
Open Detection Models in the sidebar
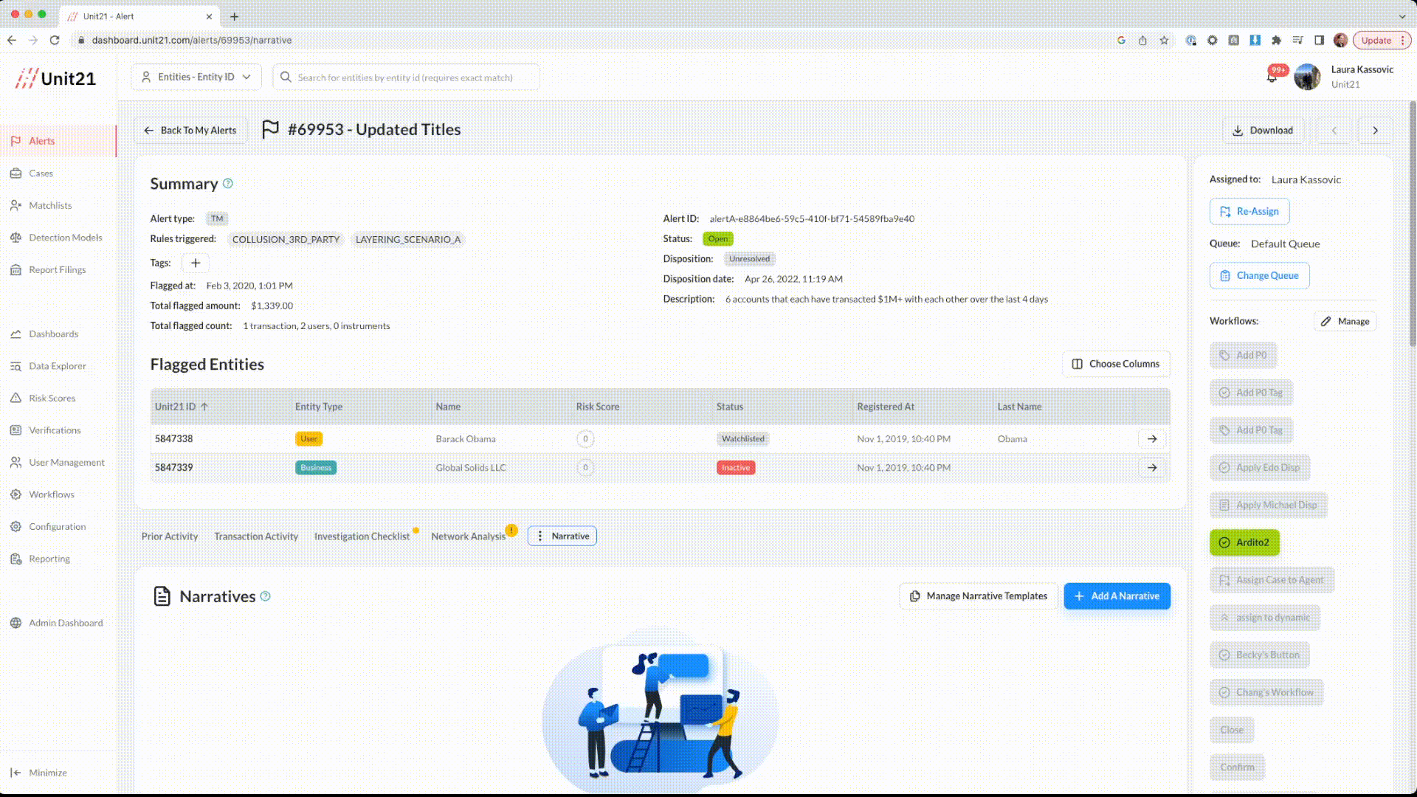65,238
